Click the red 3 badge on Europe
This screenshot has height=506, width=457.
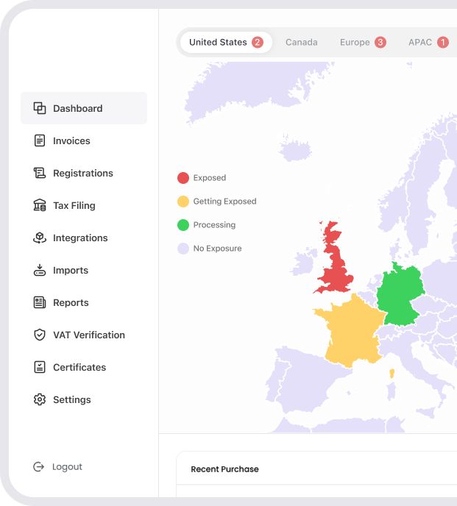pyautogui.click(x=380, y=42)
